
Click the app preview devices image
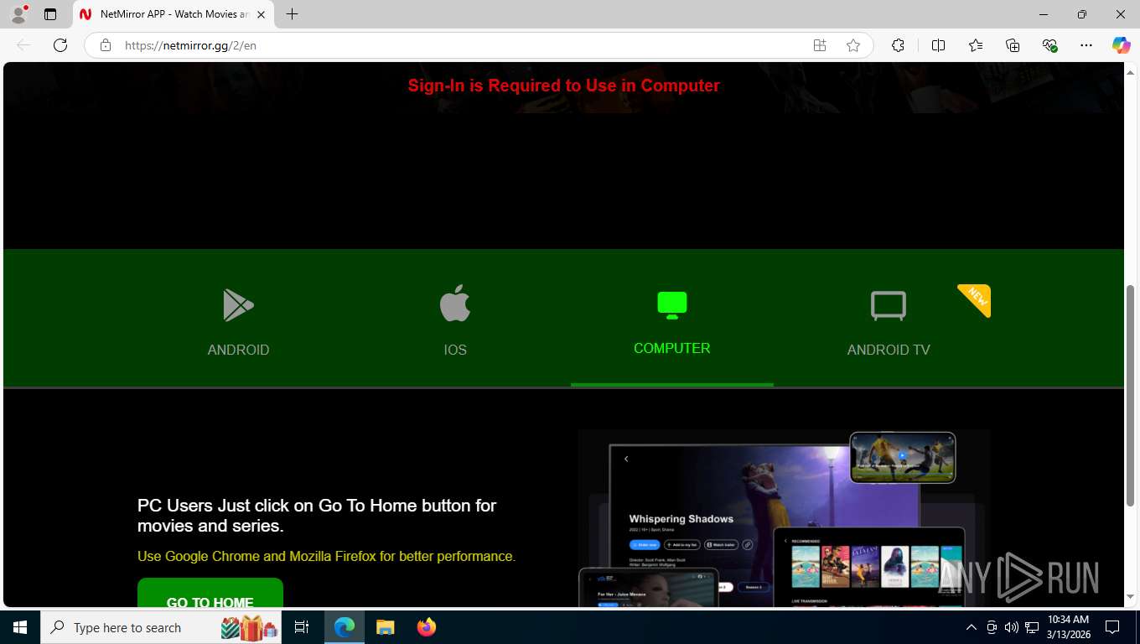(784, 518)
